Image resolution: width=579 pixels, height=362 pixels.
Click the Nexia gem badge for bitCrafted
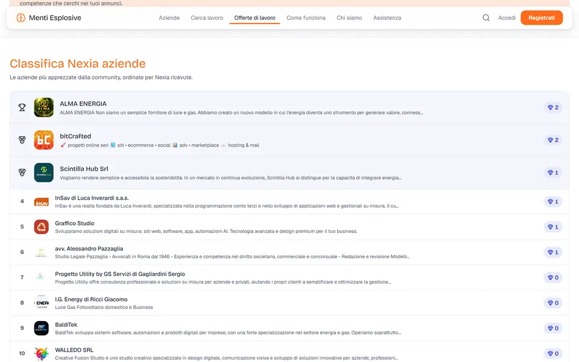pyautogui.click(x=553, y=140)
